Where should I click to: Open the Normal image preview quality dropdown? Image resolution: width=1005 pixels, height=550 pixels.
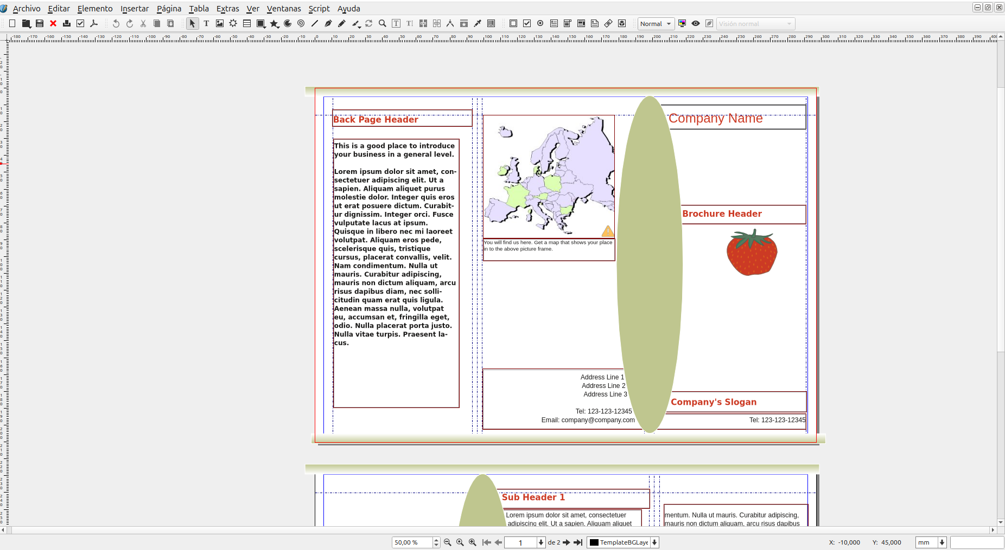656,23
